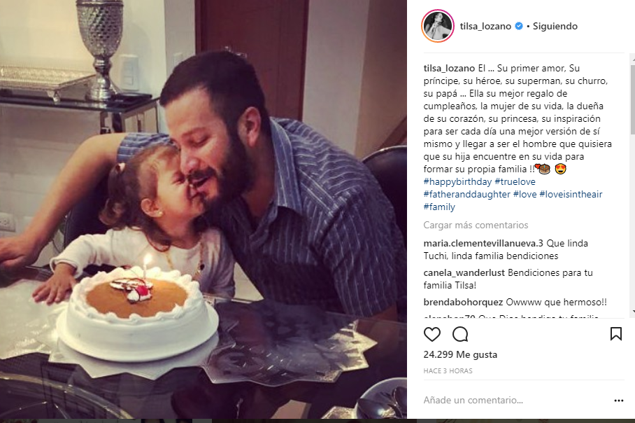The width and height of the screenshot is (635, 423).
Task: Open the three-dot more options menu
Action: [618, 401]
